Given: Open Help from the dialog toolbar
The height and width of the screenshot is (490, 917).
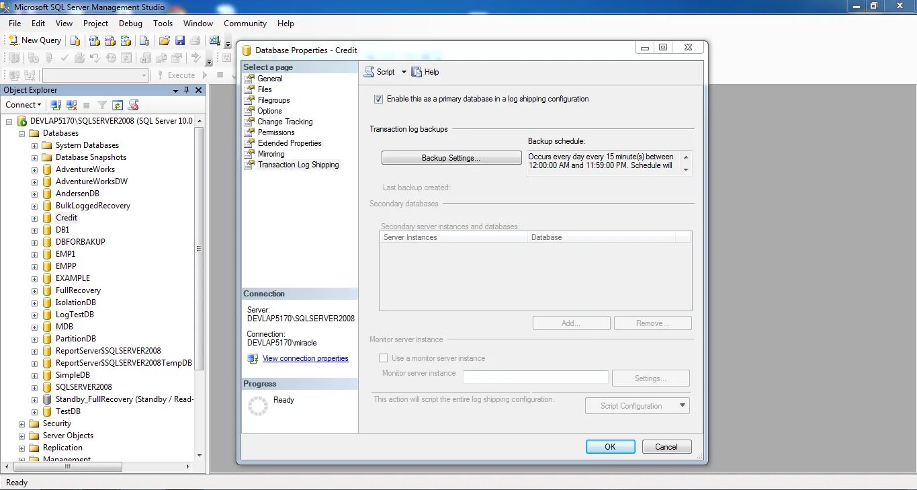Looking at the screenshot, I should [x=425, y=72].
